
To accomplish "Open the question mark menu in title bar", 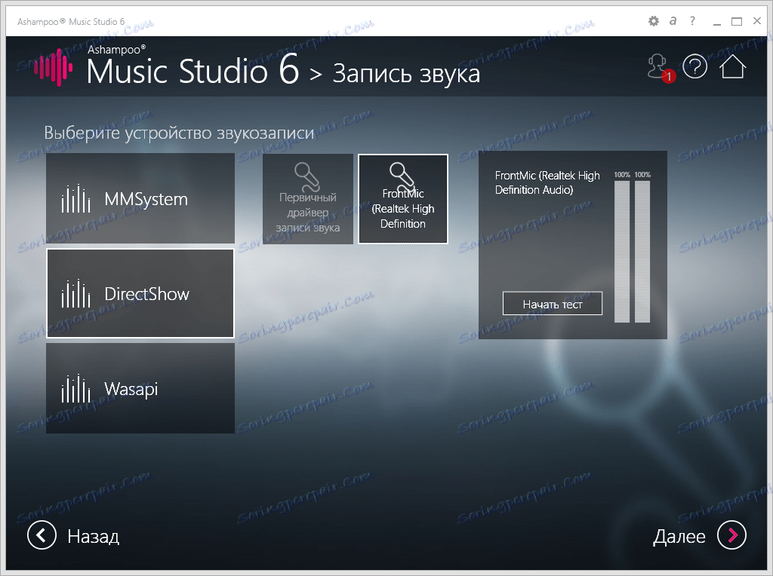I will coord(693,20).
